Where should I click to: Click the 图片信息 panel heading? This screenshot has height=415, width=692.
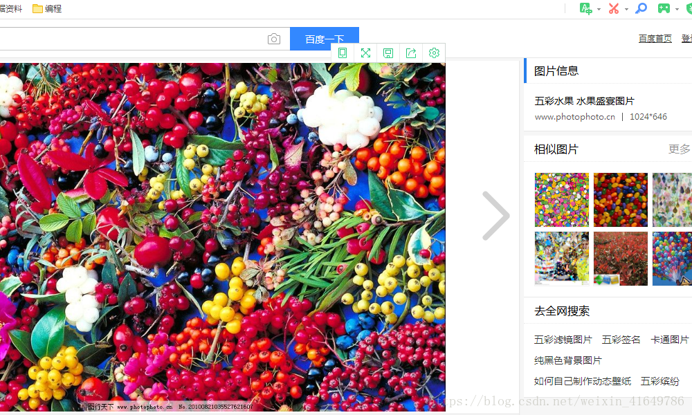click(x=556, y=71)
